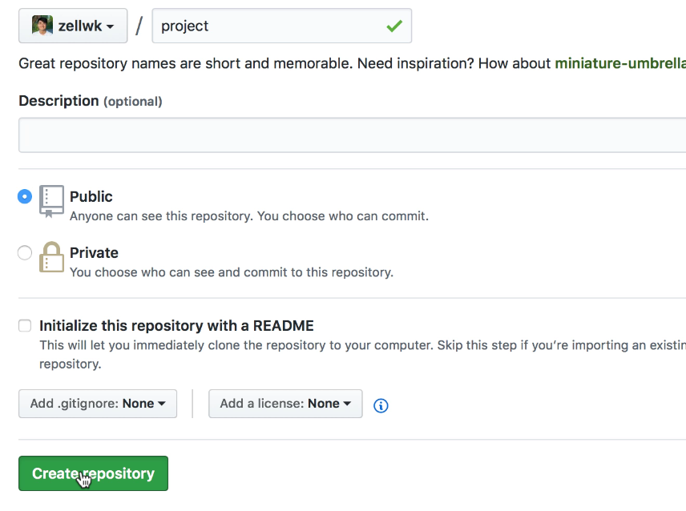This screenshot has width=686, height=511.
Task: Open the Add .gitignore: None dropdown
Action: (97, 404)
